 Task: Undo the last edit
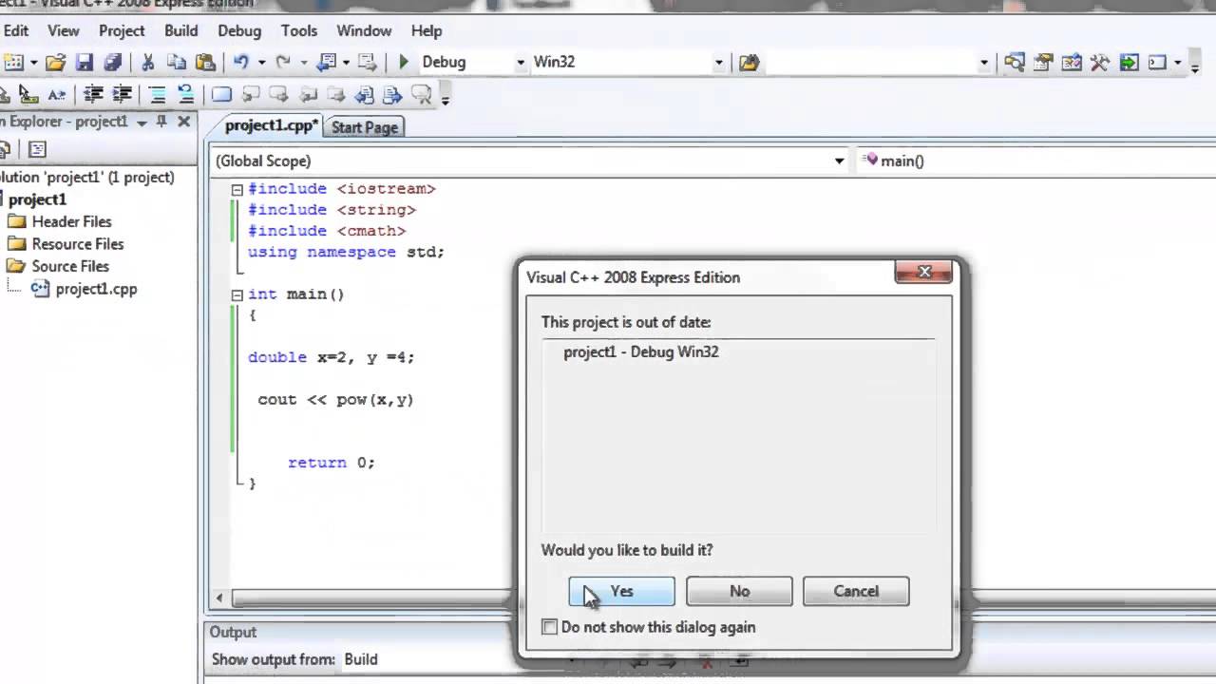[x=240, y=63]
